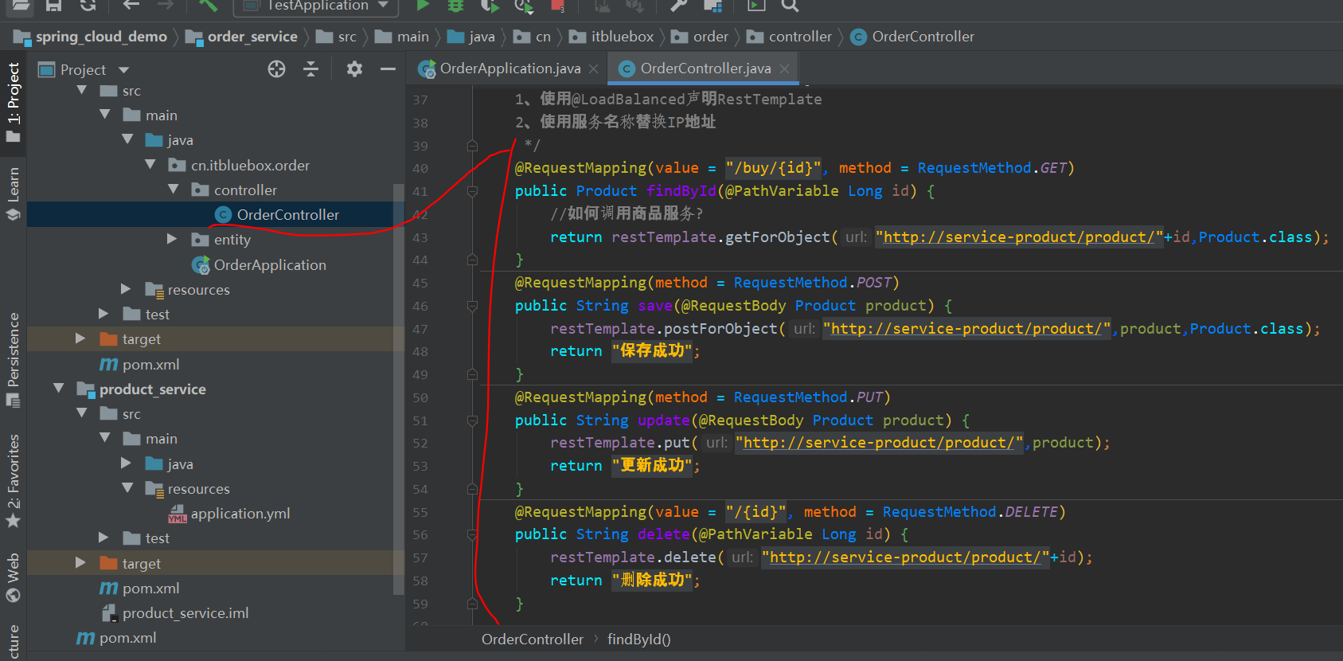Stop the running process with red square
Screen dimensions: 1343x661
(557, 6)
